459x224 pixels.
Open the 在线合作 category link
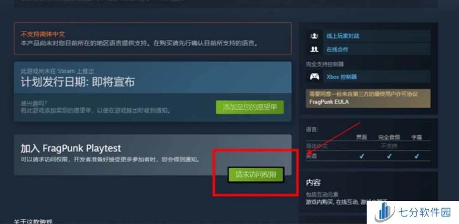(337, 49)
